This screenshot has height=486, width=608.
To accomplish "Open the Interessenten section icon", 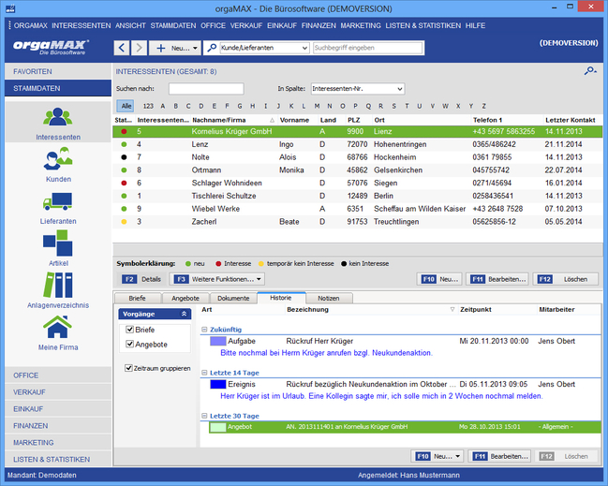I will [x=58, y=117].
